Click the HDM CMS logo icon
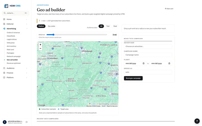Screen dimensions: 202x126 tap(6, 6)
